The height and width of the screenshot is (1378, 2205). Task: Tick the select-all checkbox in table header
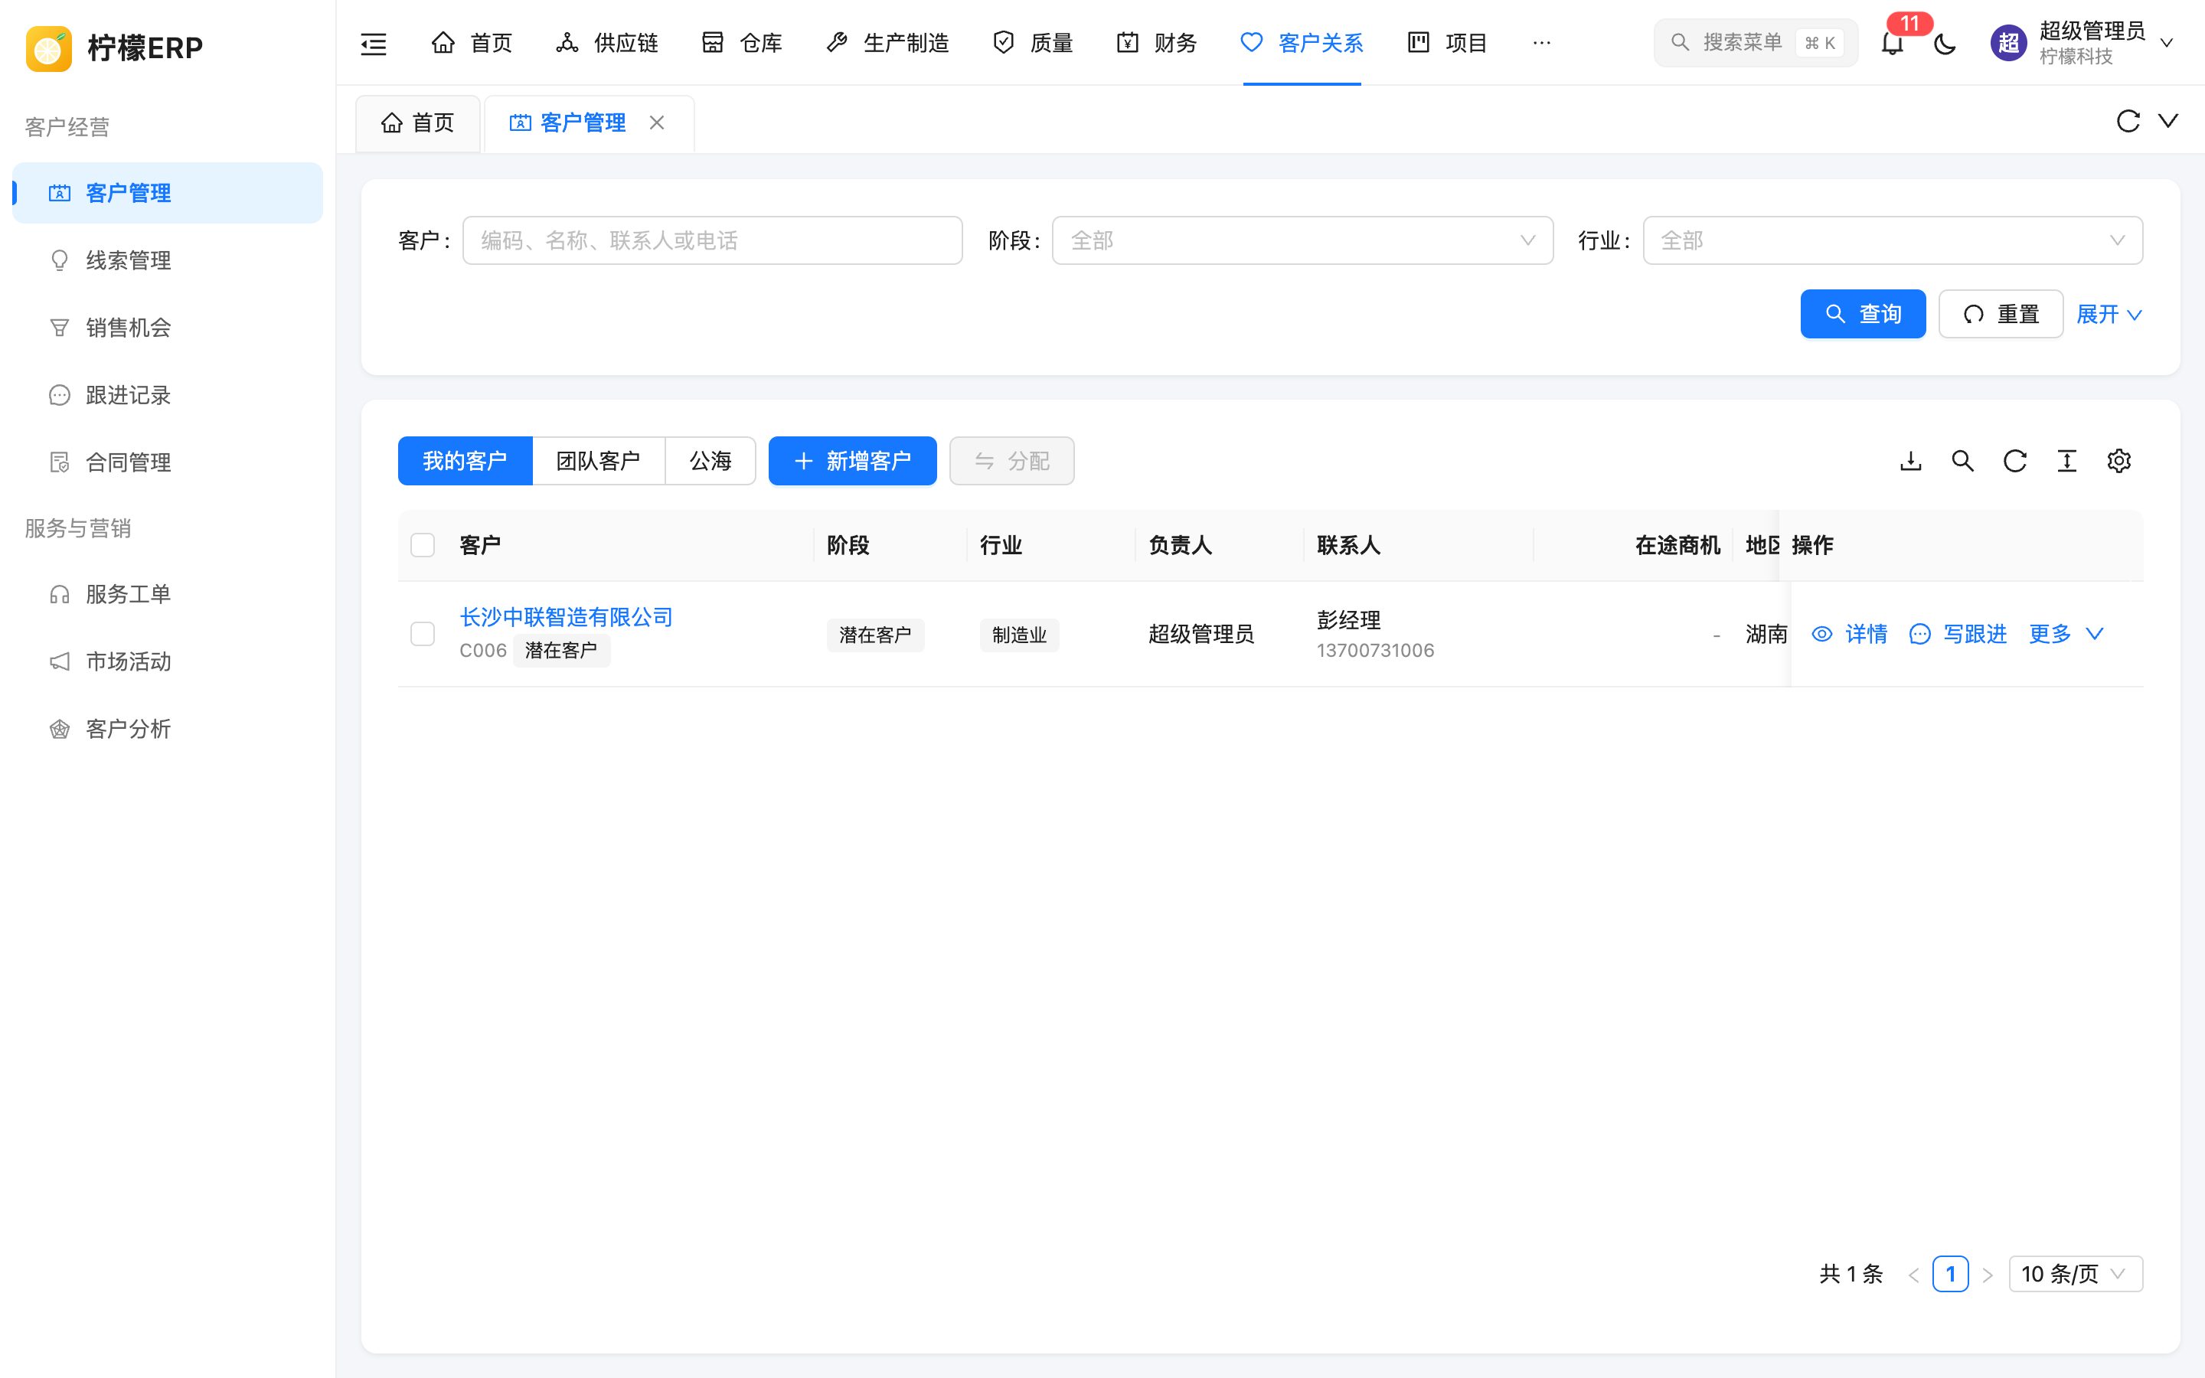pyautogui.click(x=423, y=545)
